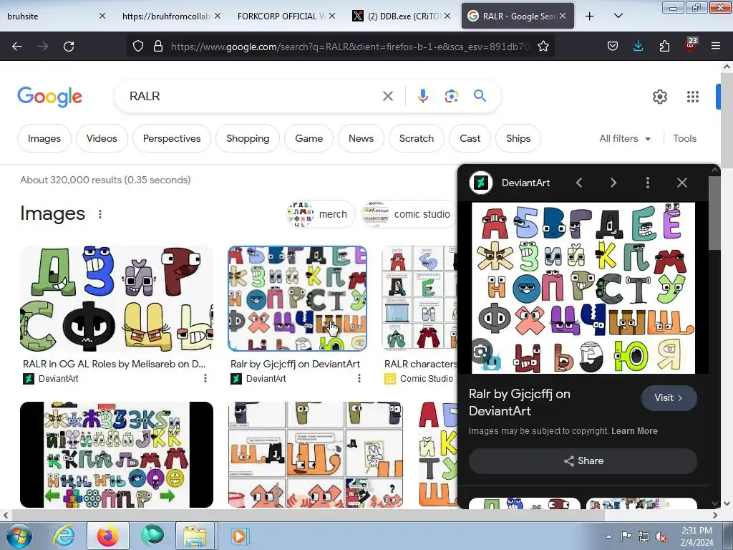Image resolution: width=733 pixels, height=550 pixels.
Task: Close the image preview panel
Action: pyautogui.click(x=682, y=183)
